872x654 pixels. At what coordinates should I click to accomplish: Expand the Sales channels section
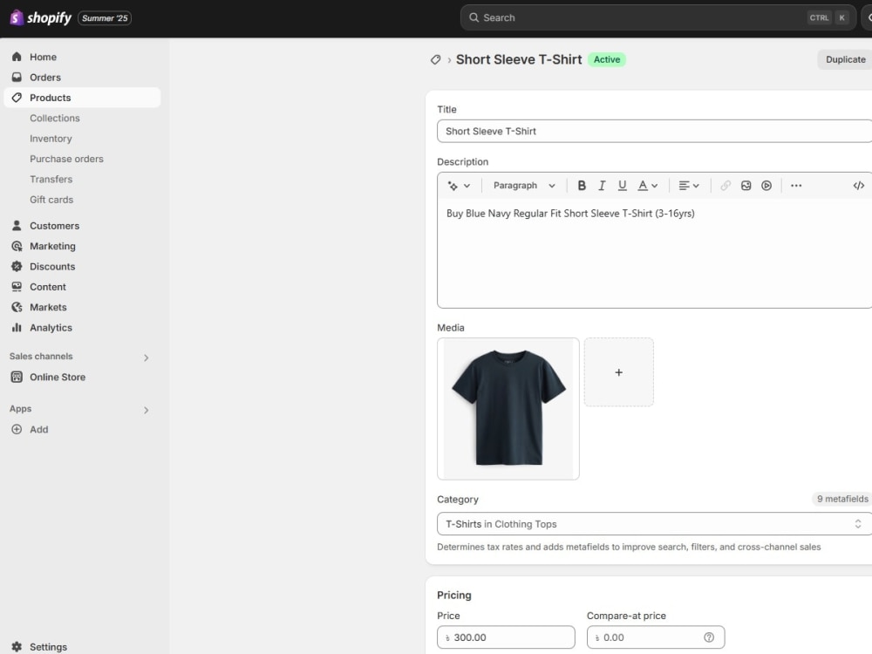[x=146, y=358]
